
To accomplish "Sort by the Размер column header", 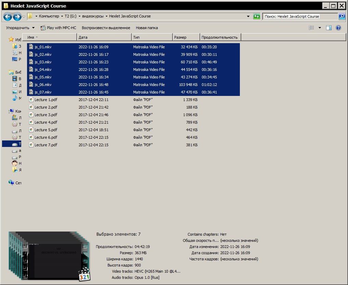I will tap(186, 37).
